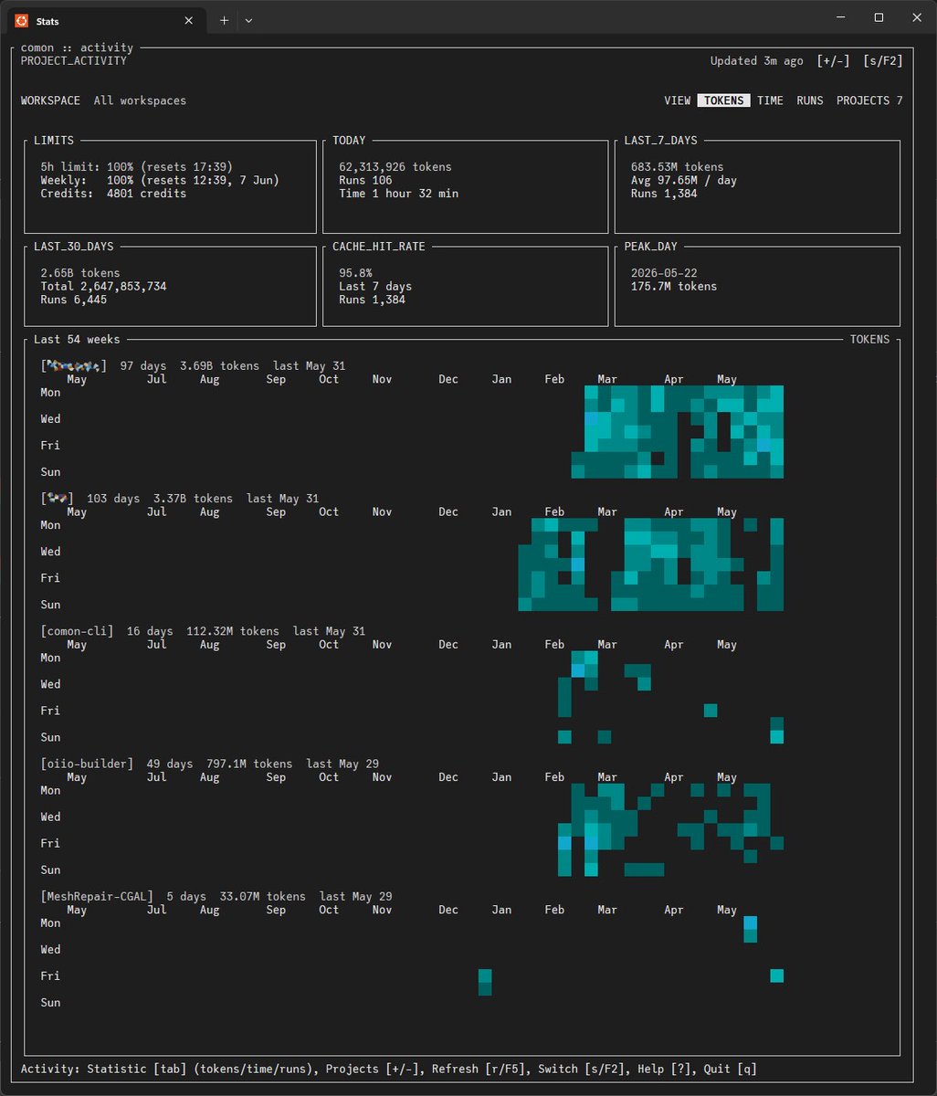Click the 'Updated 3m ago' status text
Viewport: 937px width, 1096px height.
[x=757, y=61]
